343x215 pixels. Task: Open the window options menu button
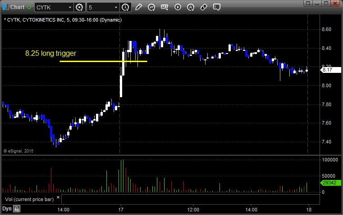click(308, 3)
